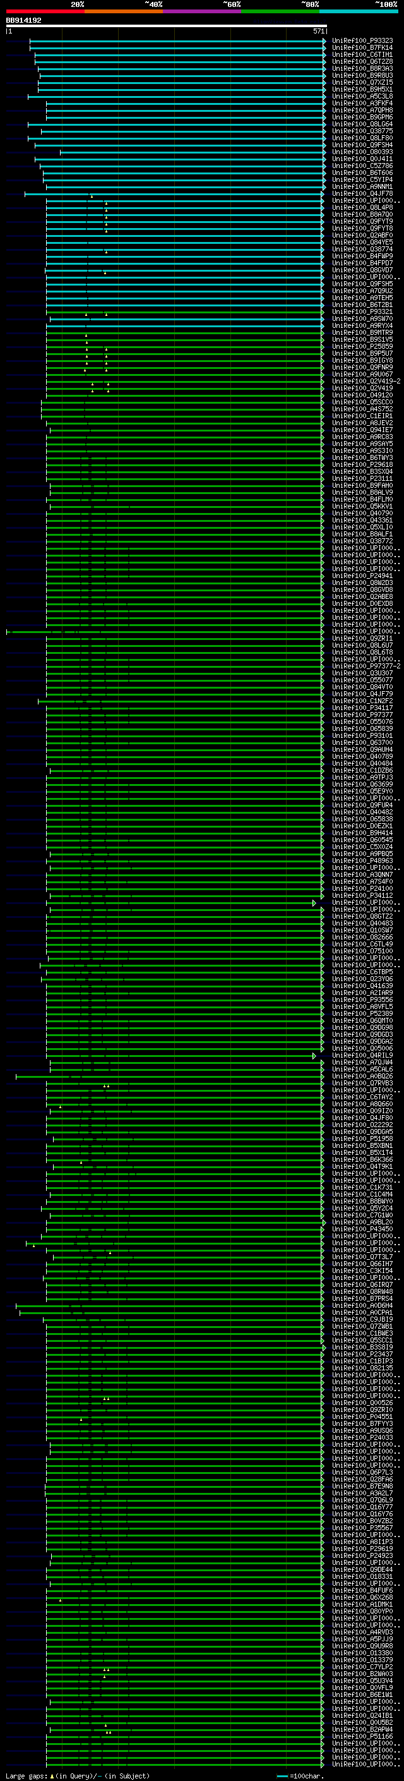Select hit label UniRef100_B6T606
The height and width of the screenshot is (1781, 404).
(x=362, y=173)
